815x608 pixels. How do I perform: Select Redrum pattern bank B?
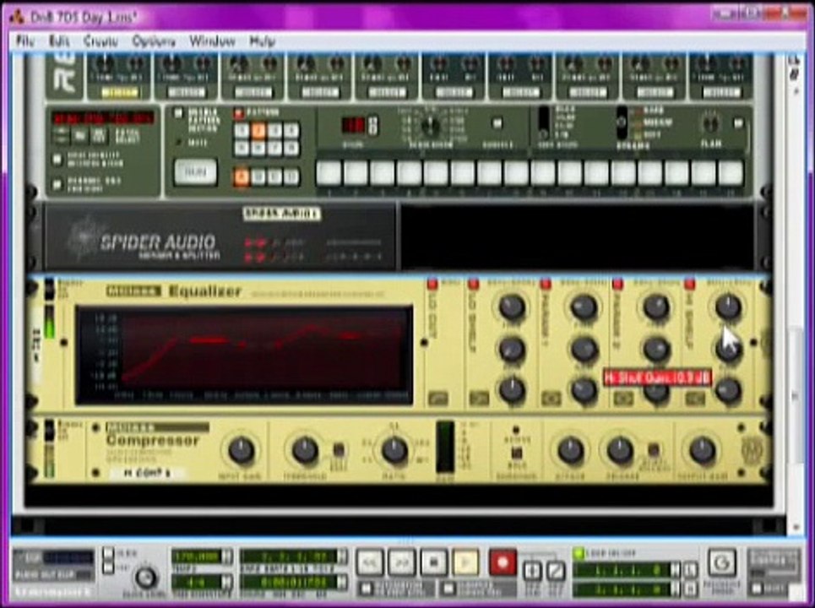pos(258,177)
